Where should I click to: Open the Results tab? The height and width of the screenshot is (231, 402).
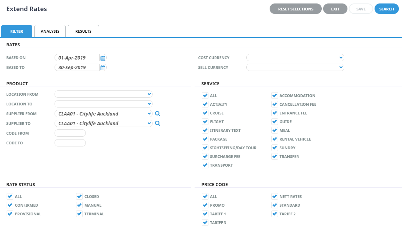pyautogui.click(x=83, y=31)
